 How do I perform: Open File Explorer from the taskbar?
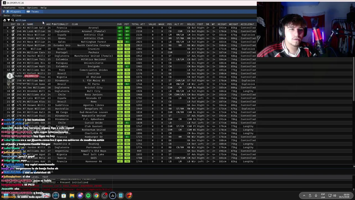point(72,196)
